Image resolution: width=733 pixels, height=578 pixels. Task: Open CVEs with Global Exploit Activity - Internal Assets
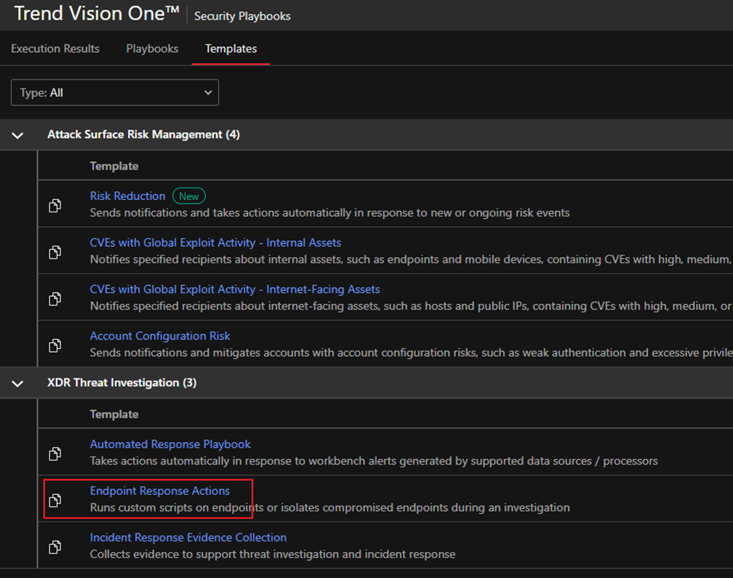coord(215,243)
